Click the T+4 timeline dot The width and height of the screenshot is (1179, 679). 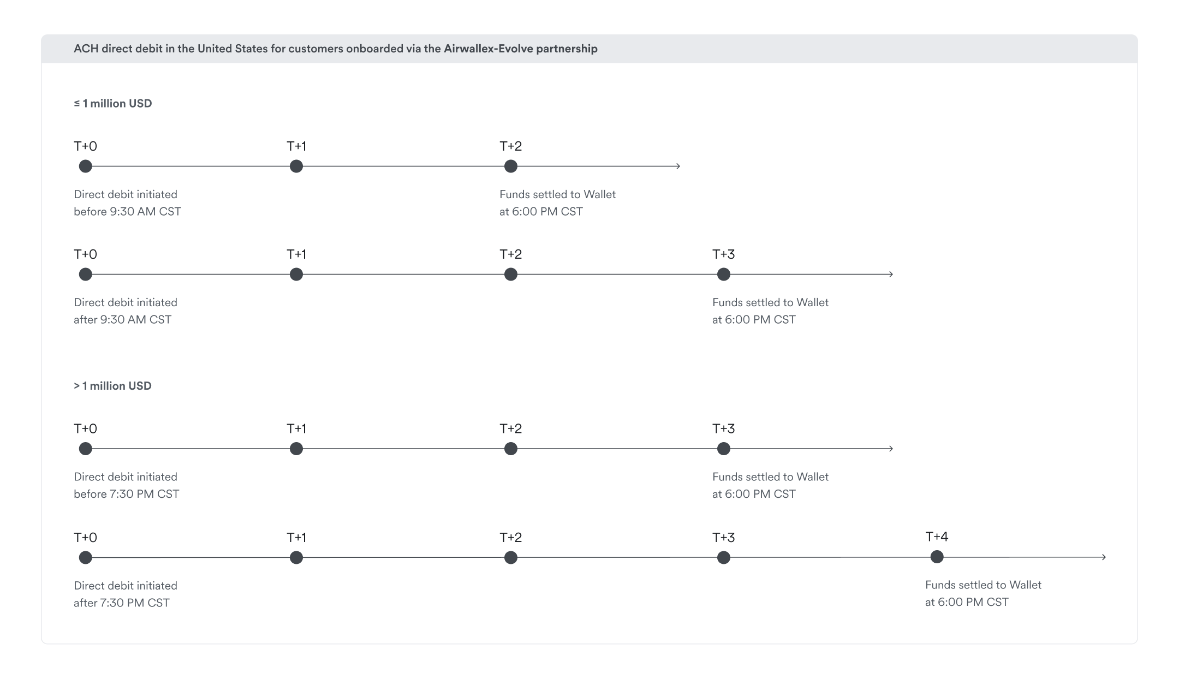937,557
